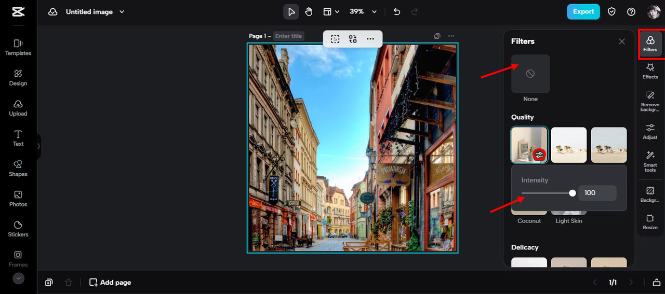Apply the second Quality filter thumbnail
Image resolution: width=665 pixels, height=294 pixels.
(x=569, y=145)
